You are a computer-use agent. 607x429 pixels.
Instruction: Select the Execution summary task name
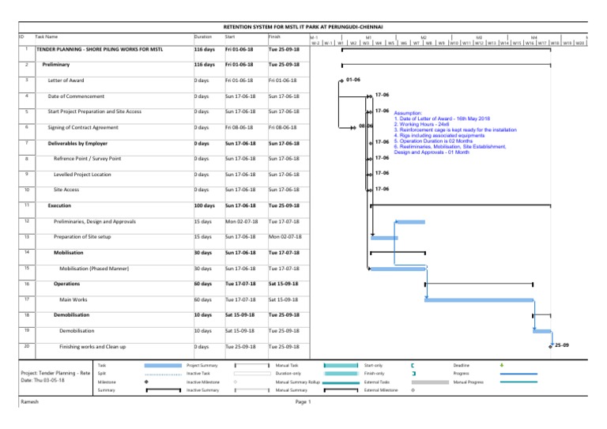59,205
